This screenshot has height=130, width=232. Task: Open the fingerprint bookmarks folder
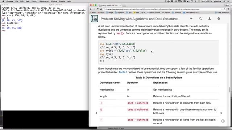[x=120, y=13]
